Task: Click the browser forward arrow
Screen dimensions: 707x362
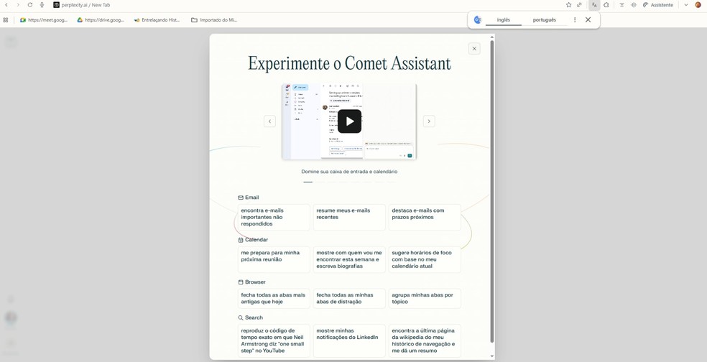Action: click(x=18, y=5)
